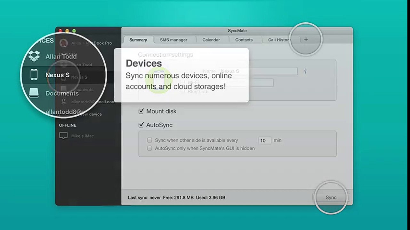Click the Google account icon in the sidebar
The height and width of the screenshot is (230, 410).
(x=63, y=102)
